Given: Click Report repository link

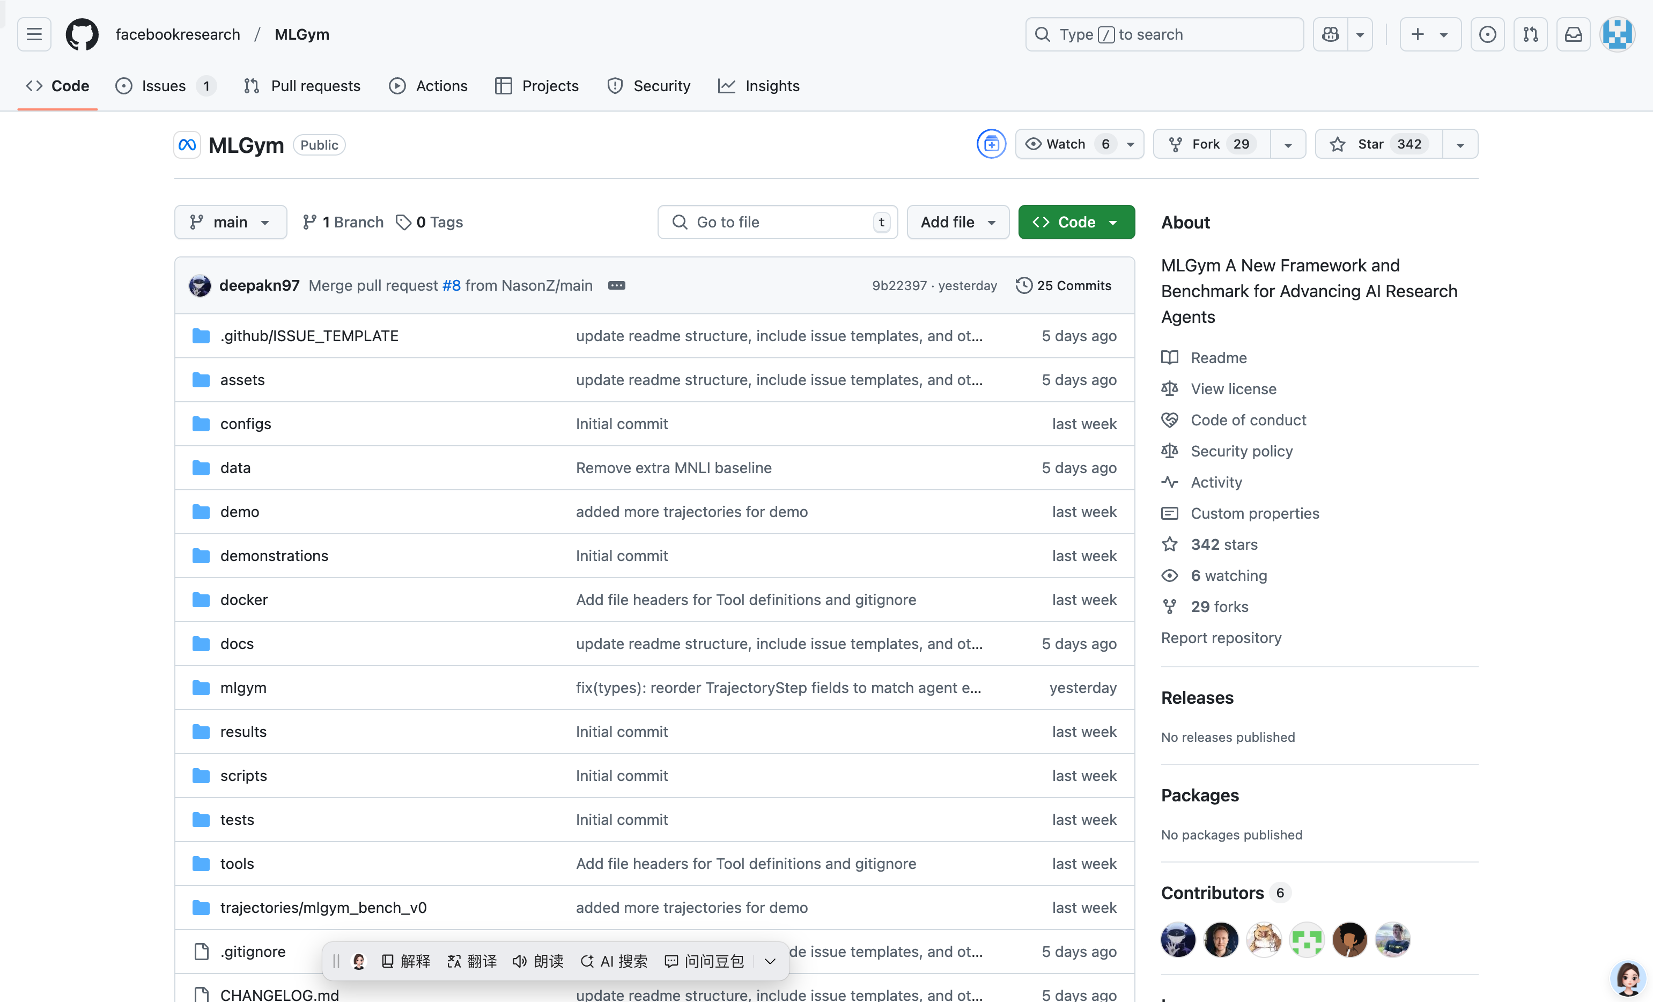Looking at the screenshot, I should click(1221, 638).
